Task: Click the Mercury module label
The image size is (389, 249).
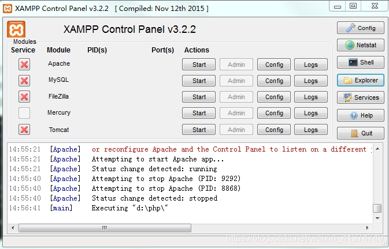Action: click(x=59, y=112)
